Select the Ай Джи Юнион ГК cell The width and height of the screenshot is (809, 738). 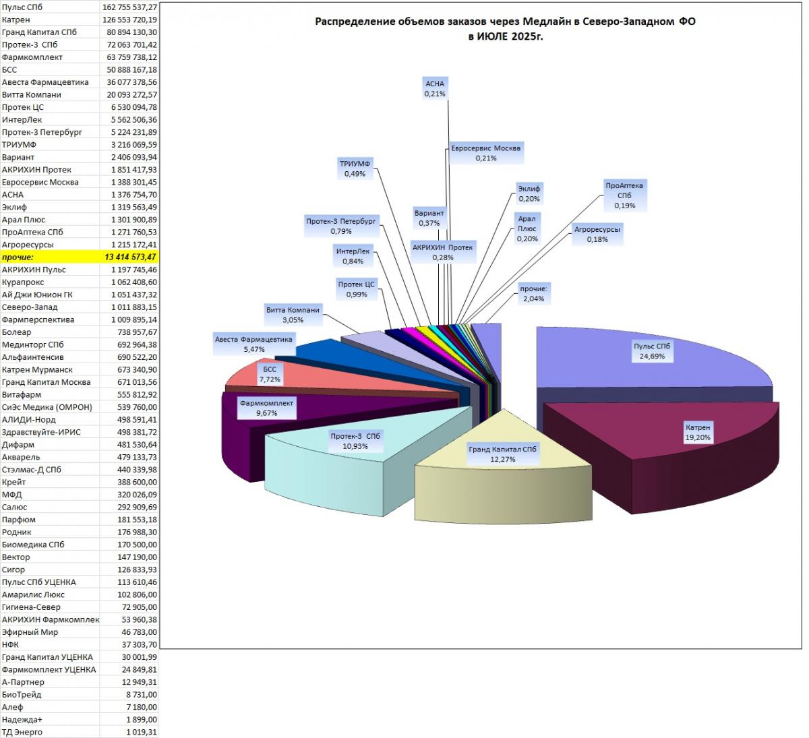coord(50,295)
